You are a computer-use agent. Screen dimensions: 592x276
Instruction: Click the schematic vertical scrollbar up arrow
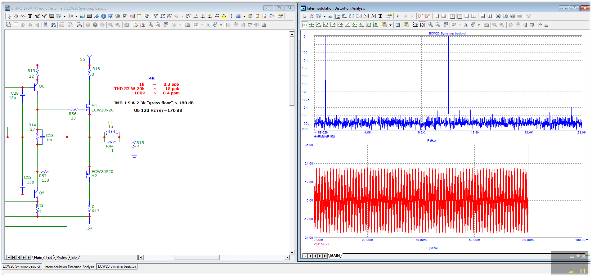[292, 34]
